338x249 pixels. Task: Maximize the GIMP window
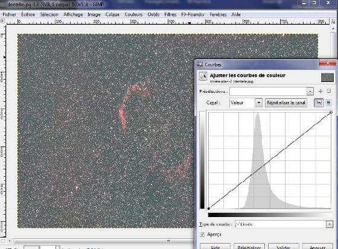[x=314, y=3]
